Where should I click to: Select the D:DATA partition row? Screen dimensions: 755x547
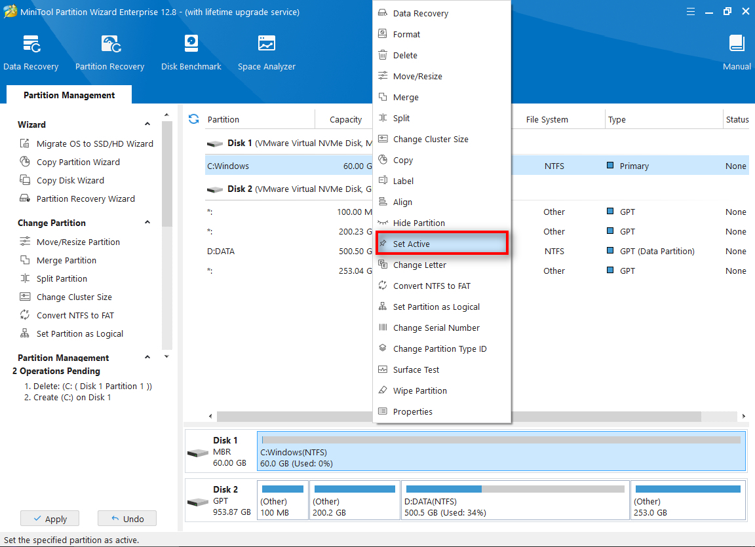click(288, 251)
